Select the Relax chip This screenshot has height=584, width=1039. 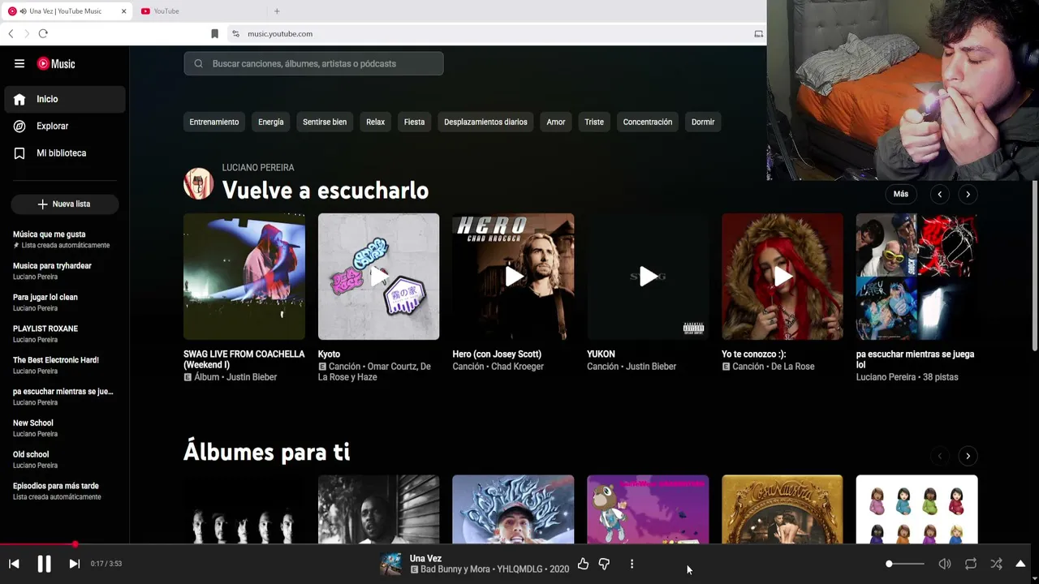tap(375, 122)
